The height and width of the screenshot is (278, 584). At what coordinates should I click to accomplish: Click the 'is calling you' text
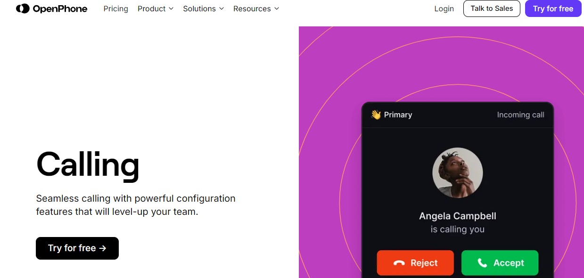click(457, 229)
